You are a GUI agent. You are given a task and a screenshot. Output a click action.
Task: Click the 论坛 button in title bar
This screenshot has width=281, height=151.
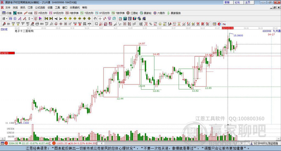pos(238,2)
